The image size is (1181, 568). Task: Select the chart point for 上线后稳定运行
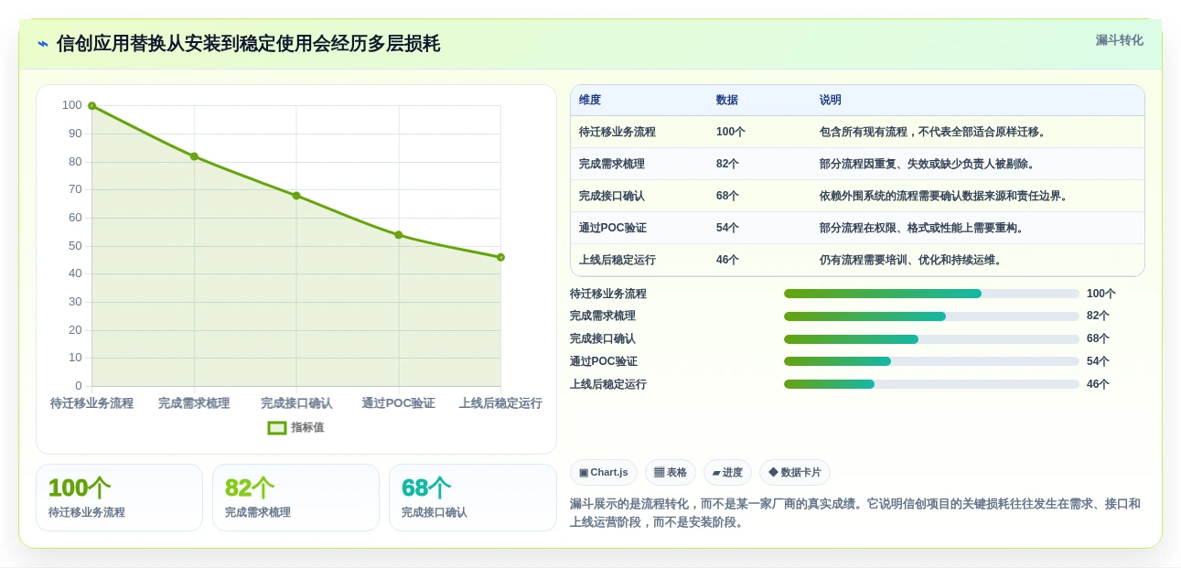[500, 257]
